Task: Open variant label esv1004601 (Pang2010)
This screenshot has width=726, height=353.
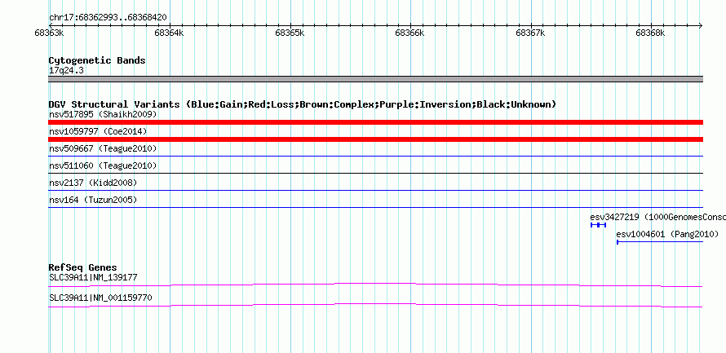Action: [667, 235]
